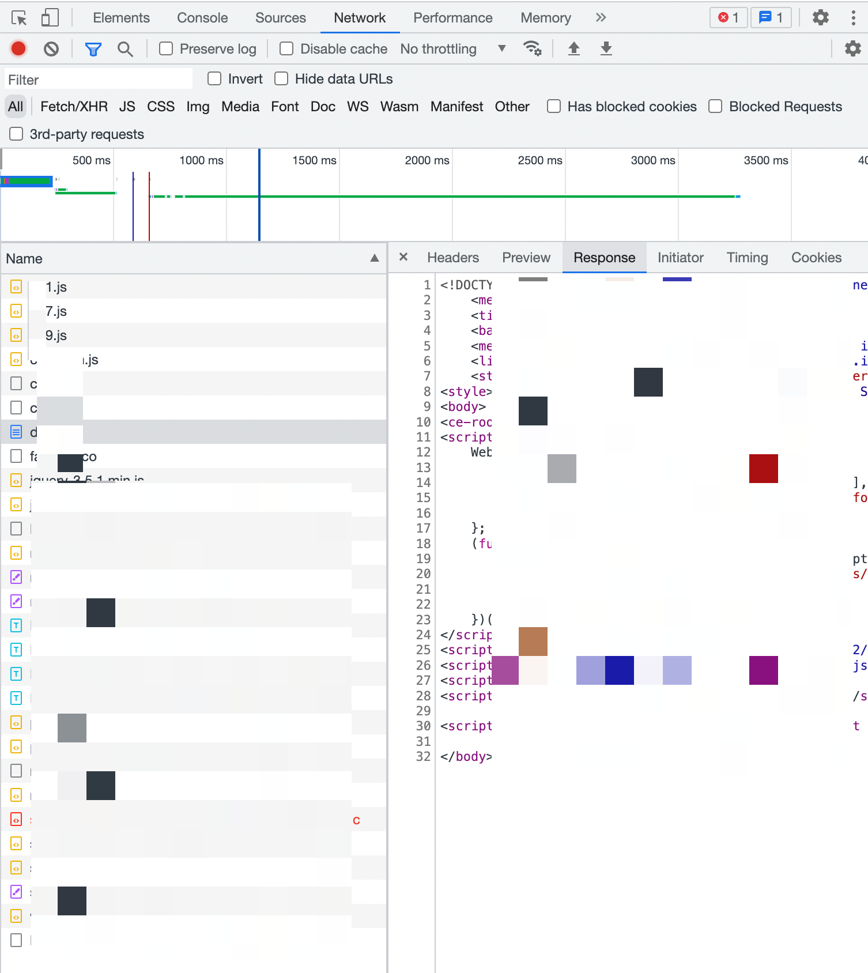Focus the Filter text field

(x=99, y=79)
